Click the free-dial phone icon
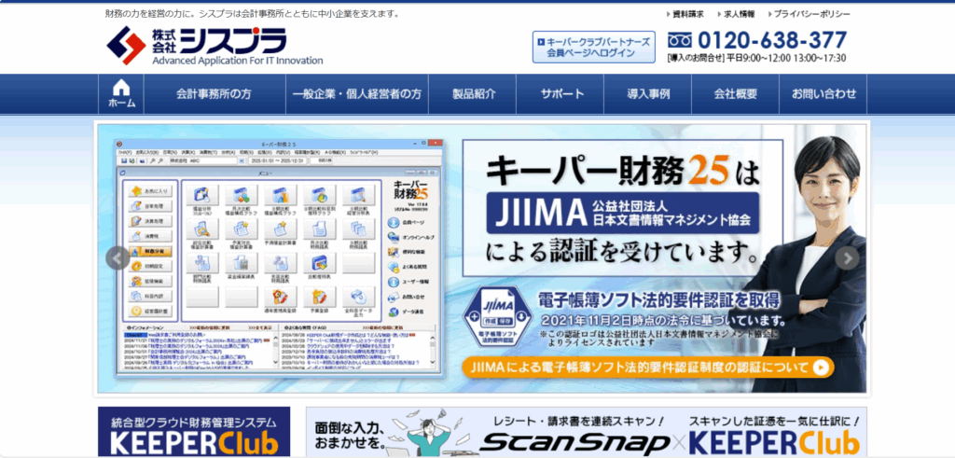The width and height of the screenshot is (955, 458). pos(680,40)
